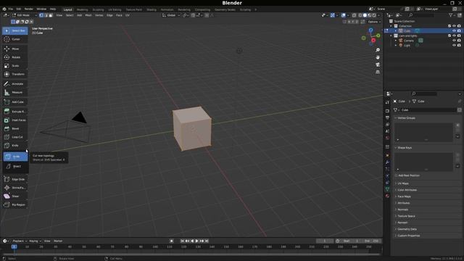Open the Mesh menu in viewport header
Viewport: 464px width, 261px height.
[x=88, y=15]
